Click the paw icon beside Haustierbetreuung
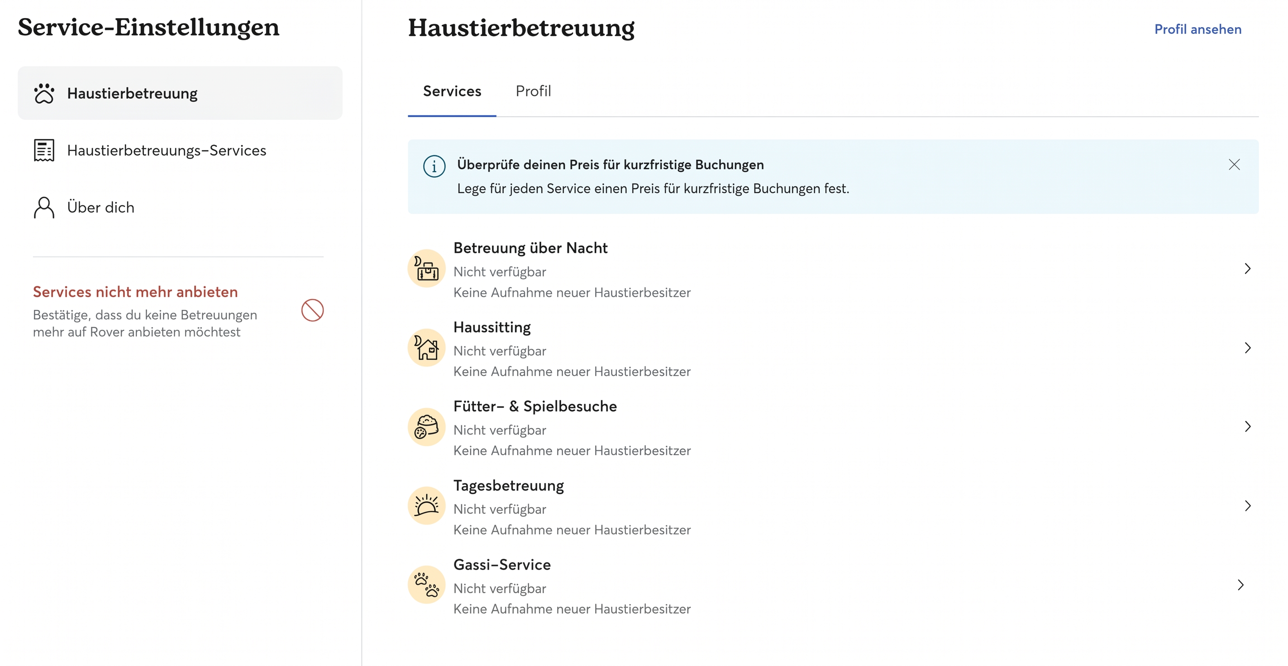Screen dimensions: 1288x666 click(x=44, y=94)
